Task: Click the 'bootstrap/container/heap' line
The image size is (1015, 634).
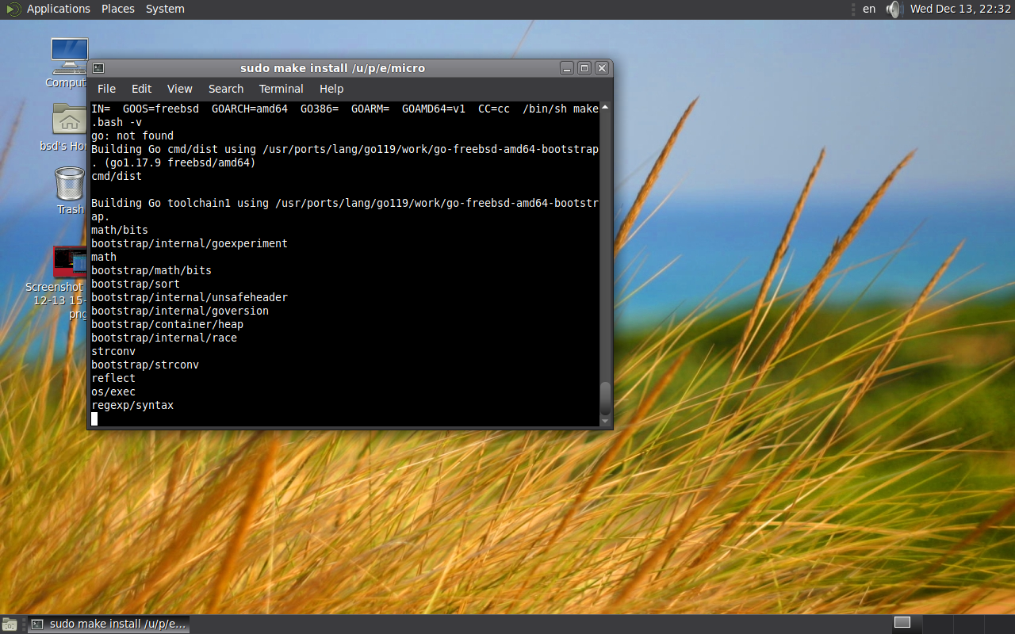Action: 167,324
